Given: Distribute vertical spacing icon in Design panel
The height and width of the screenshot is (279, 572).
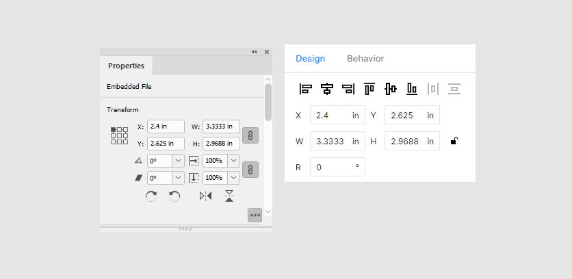Looking at the screenshot, I should tap(454, 89).
